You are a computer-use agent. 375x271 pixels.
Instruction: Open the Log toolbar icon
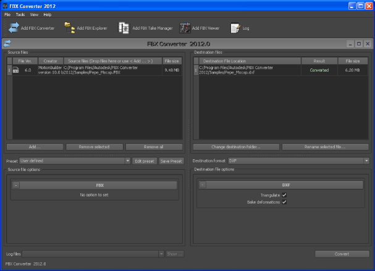[235, 28]
